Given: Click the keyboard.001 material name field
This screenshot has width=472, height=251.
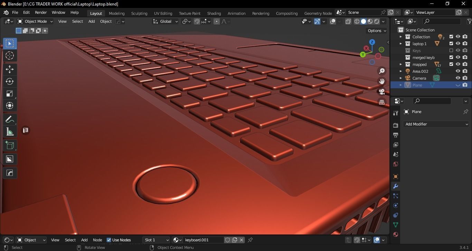Looking at the screenshot, I should point(204,240).
